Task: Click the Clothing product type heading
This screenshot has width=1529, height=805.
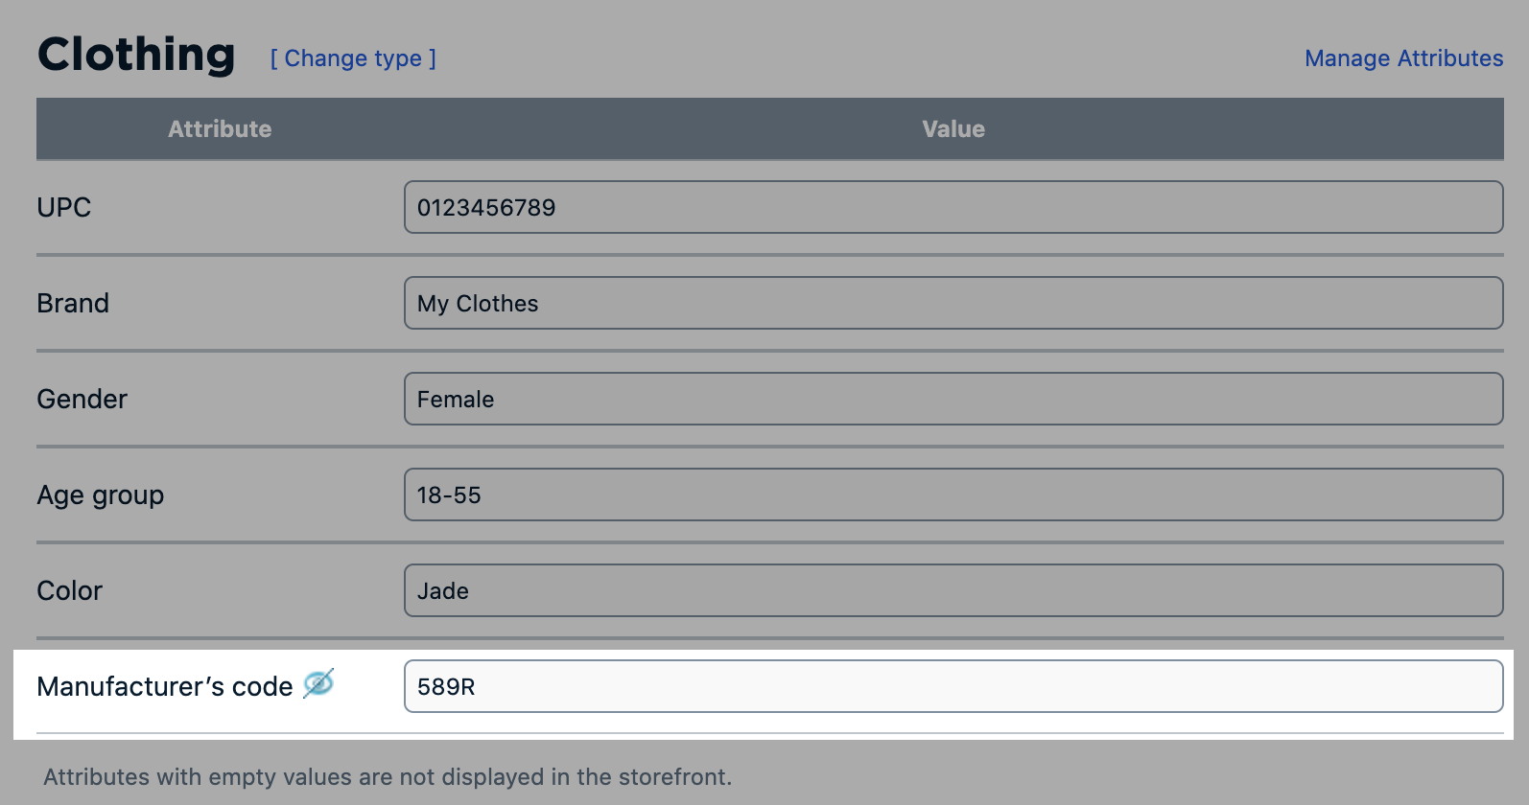Action: (x=135, y=55)
